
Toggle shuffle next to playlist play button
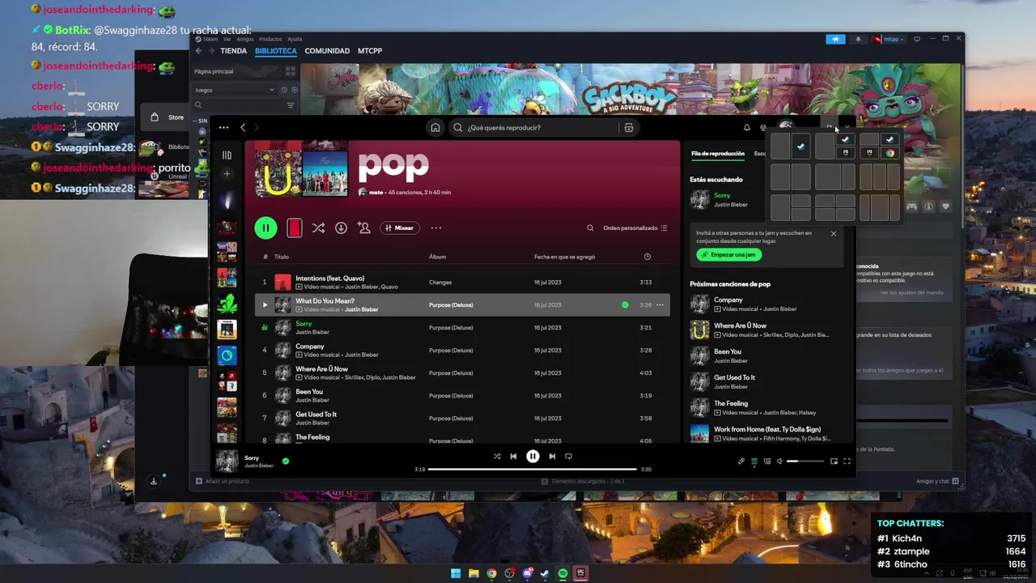pyautogui.click(x=318, y=228)
